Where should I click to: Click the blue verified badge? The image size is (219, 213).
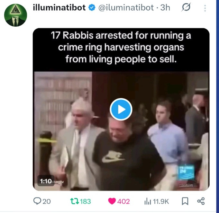pos(92,8)
